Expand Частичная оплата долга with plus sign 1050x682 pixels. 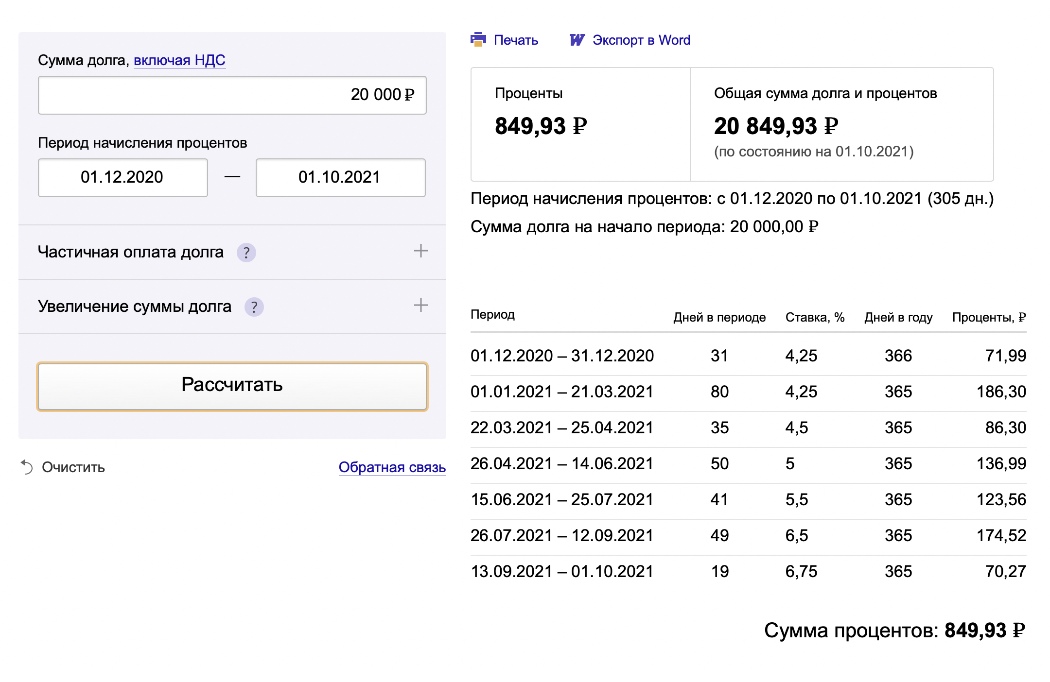pos(420,251)
